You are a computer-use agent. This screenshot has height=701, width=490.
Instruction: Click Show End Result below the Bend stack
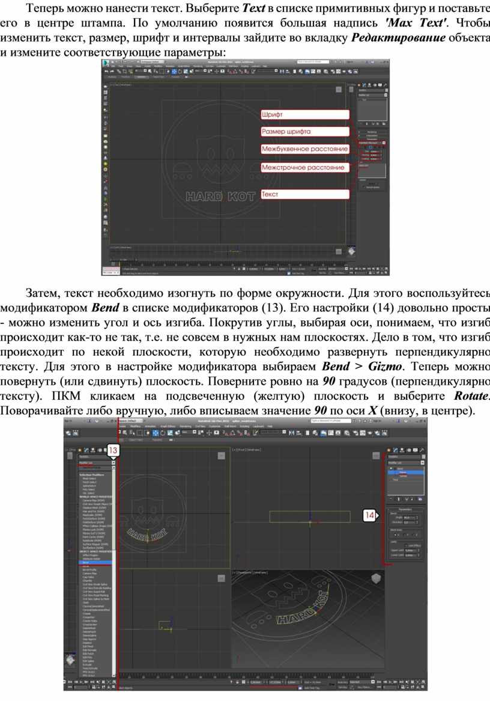(399, 499)
